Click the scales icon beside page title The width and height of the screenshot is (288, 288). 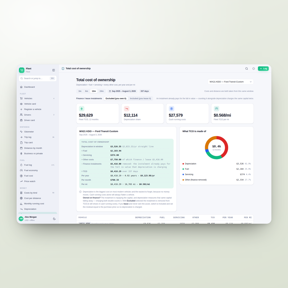[x=63, y=68]
